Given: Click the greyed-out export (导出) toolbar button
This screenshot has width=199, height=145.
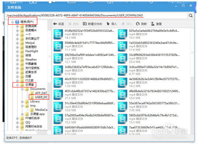Looking at the screenshot, I should [x=127, y=24].
